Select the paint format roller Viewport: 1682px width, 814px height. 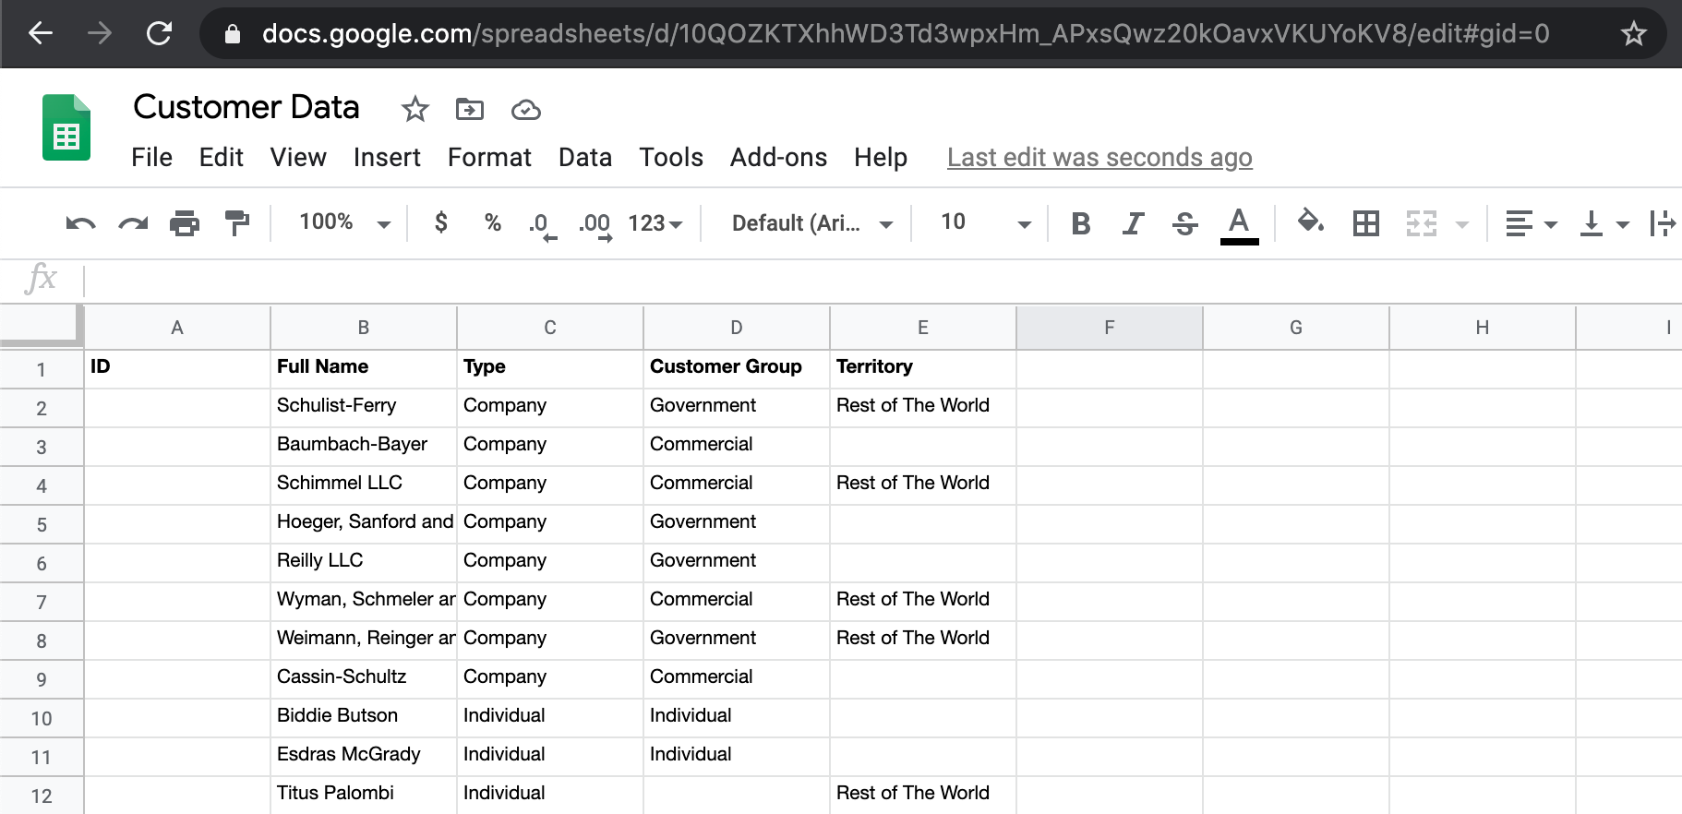click(237, 223)
